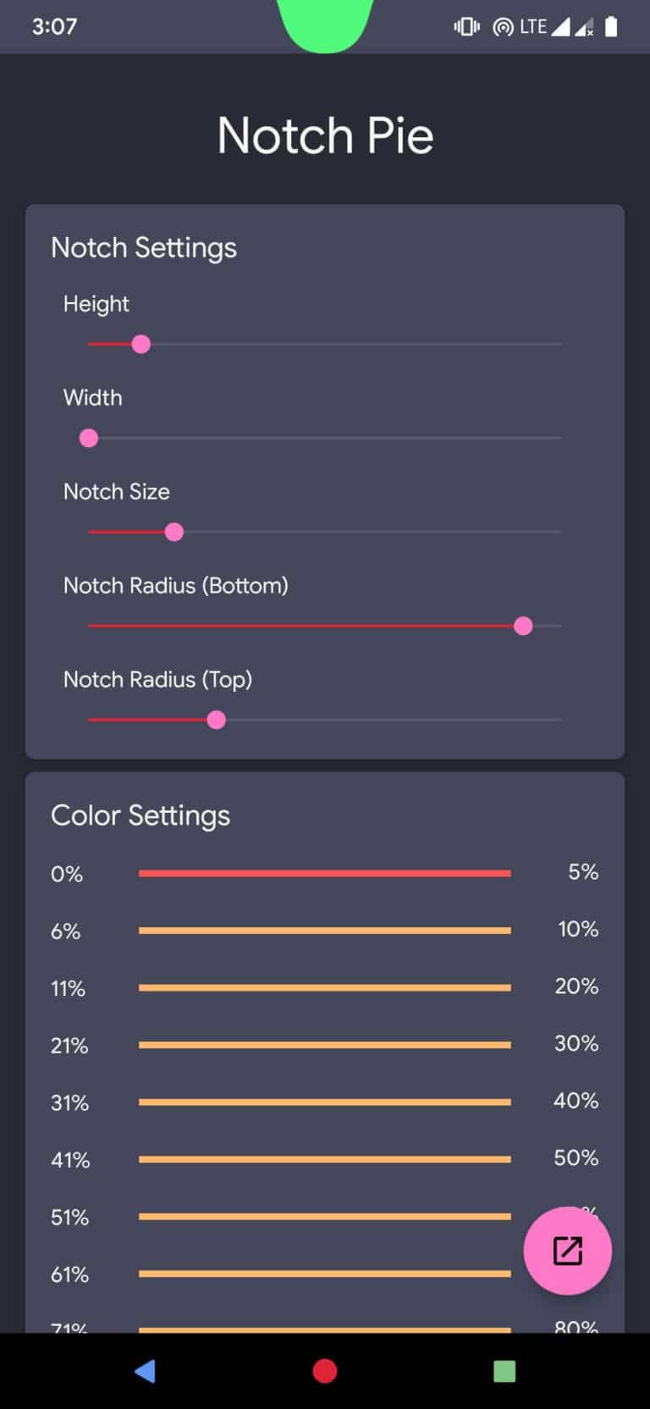650x1409 pixels.
Task: Tap the red home navigation circle
Action: point(325,1371)
